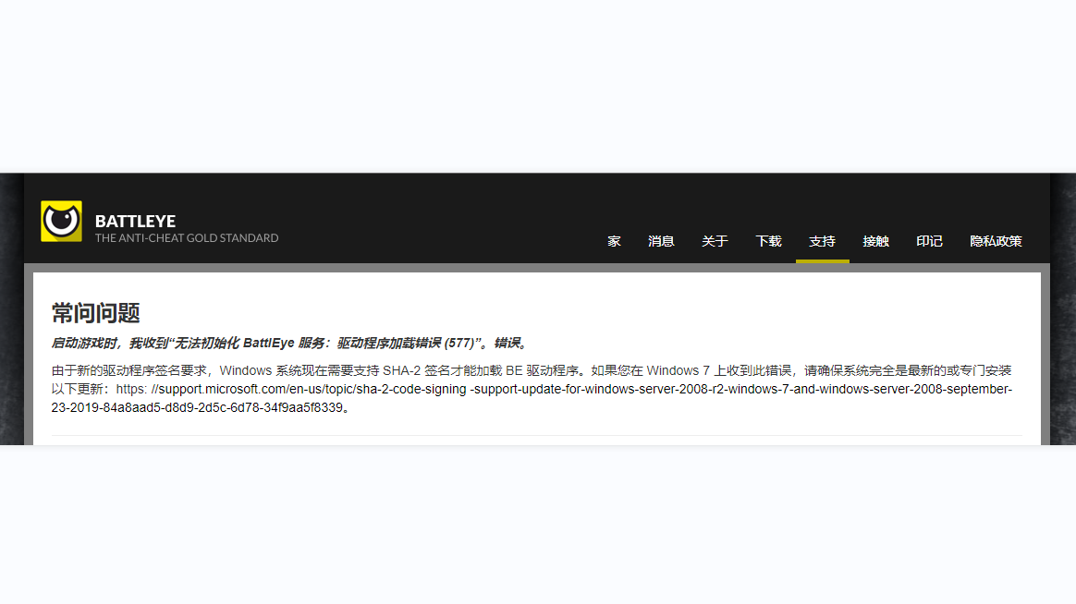Click the BattlEye yellow eye logo

tap(61, 221)
